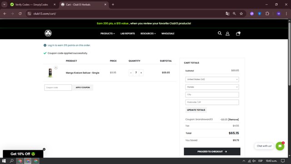Image resolution: width=291 pixels, height=164 pixels.
Task: Click the third Chrome taskbar icon
Action: click(36, 161)
